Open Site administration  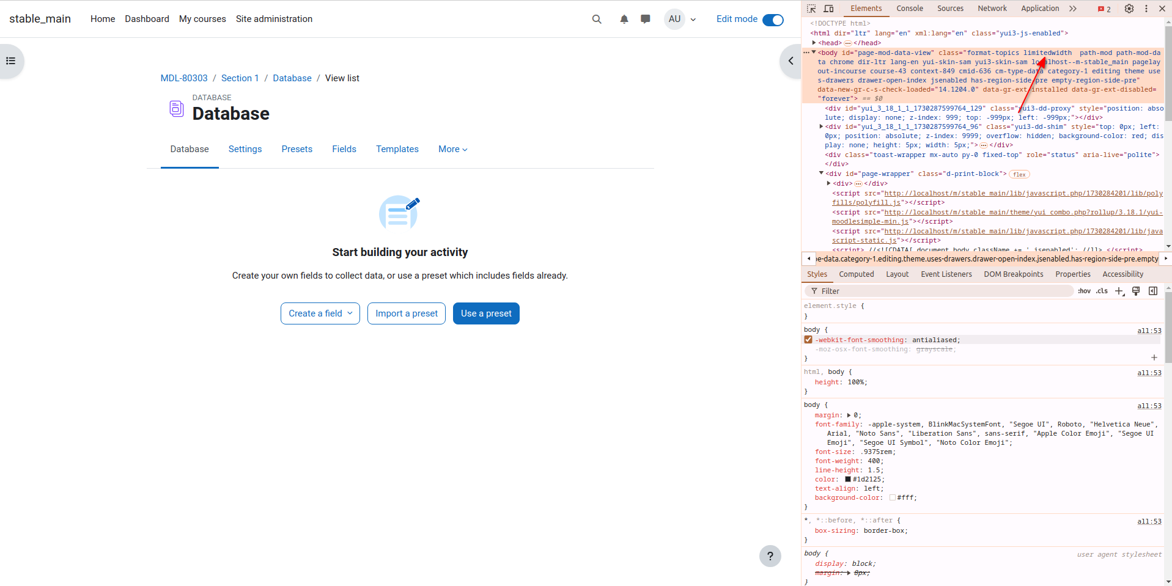click(x=274, y=19)
